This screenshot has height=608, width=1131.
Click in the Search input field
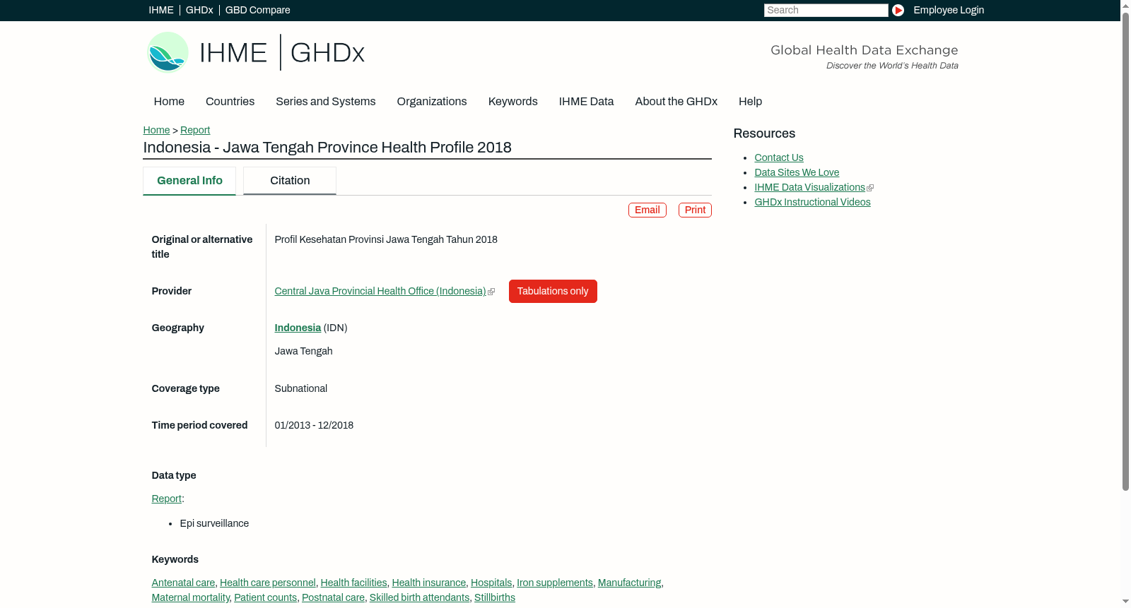(826, 10)
